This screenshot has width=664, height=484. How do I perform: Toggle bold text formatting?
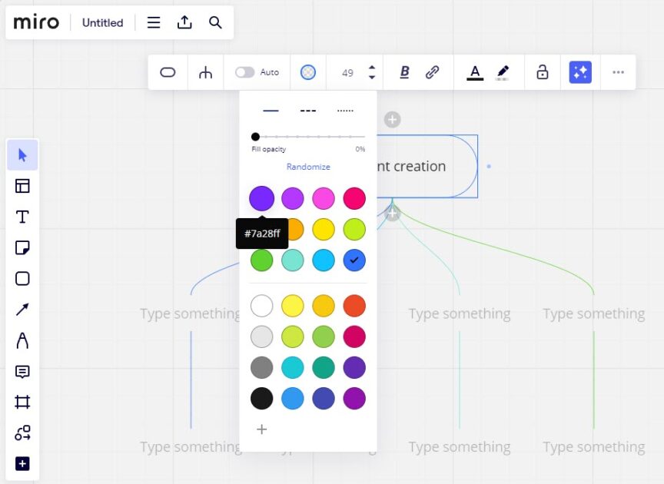point(403,72)
